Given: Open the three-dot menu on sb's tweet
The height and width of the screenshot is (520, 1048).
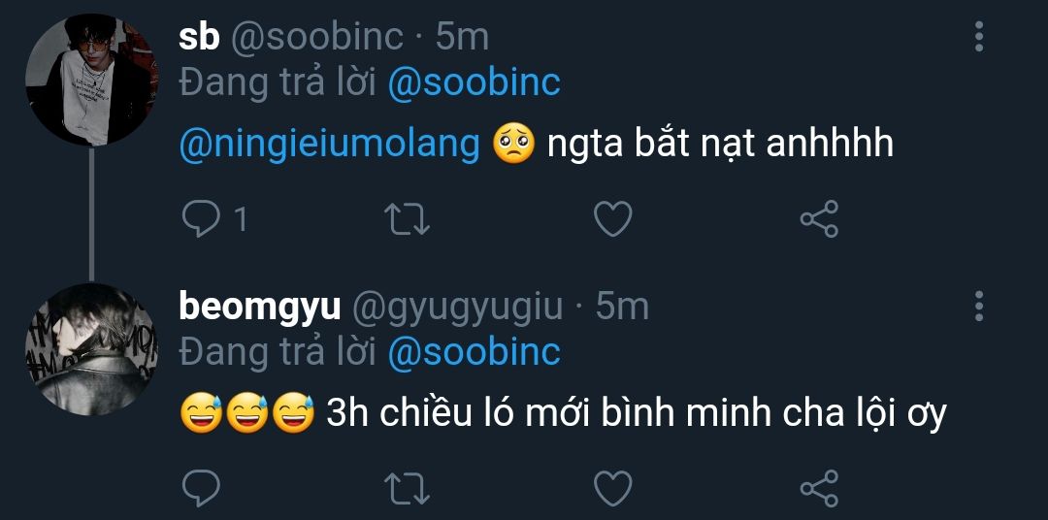Looking at the screenshot, I should coord(978,37).
